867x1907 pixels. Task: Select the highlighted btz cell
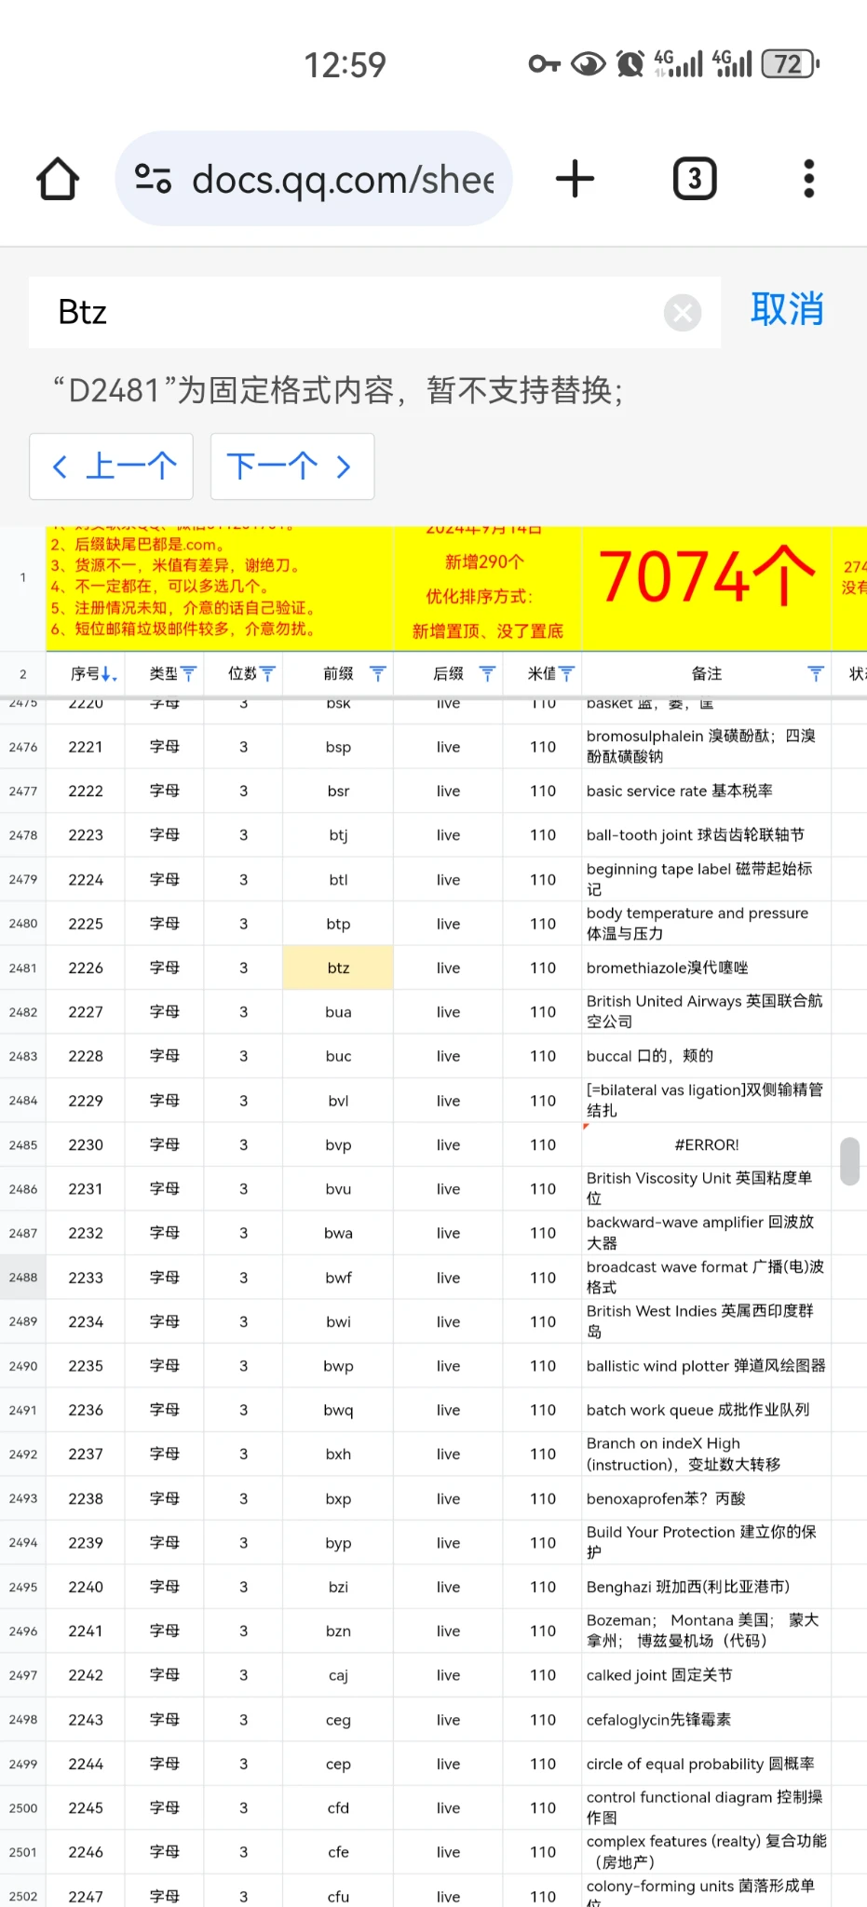[338, 967]
